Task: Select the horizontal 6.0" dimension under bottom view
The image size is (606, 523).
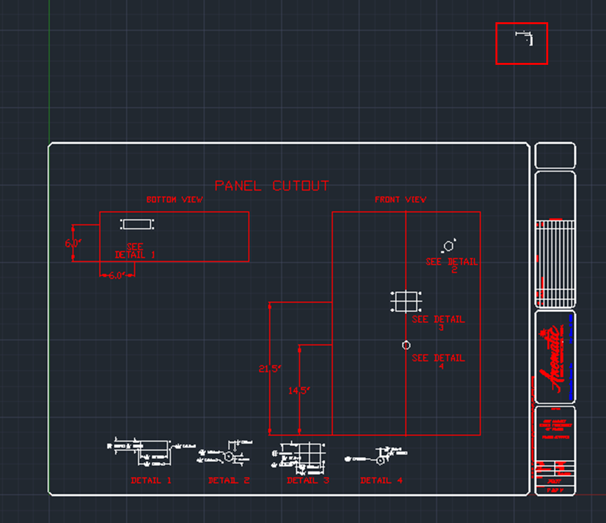Action: [117, 276]
